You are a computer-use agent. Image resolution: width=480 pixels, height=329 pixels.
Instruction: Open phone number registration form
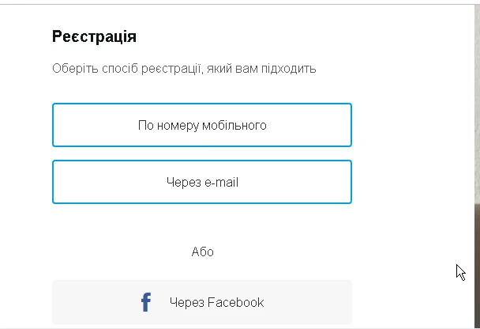(x=202, y=125)
